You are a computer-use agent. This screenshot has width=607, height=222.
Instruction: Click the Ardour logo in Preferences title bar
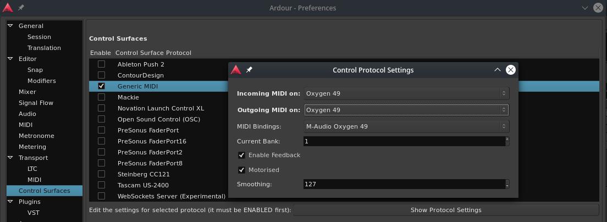coord(7,8)
